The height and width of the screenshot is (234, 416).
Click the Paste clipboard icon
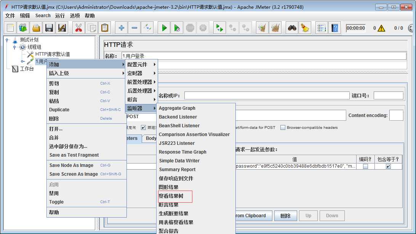(x=105, y=28)
